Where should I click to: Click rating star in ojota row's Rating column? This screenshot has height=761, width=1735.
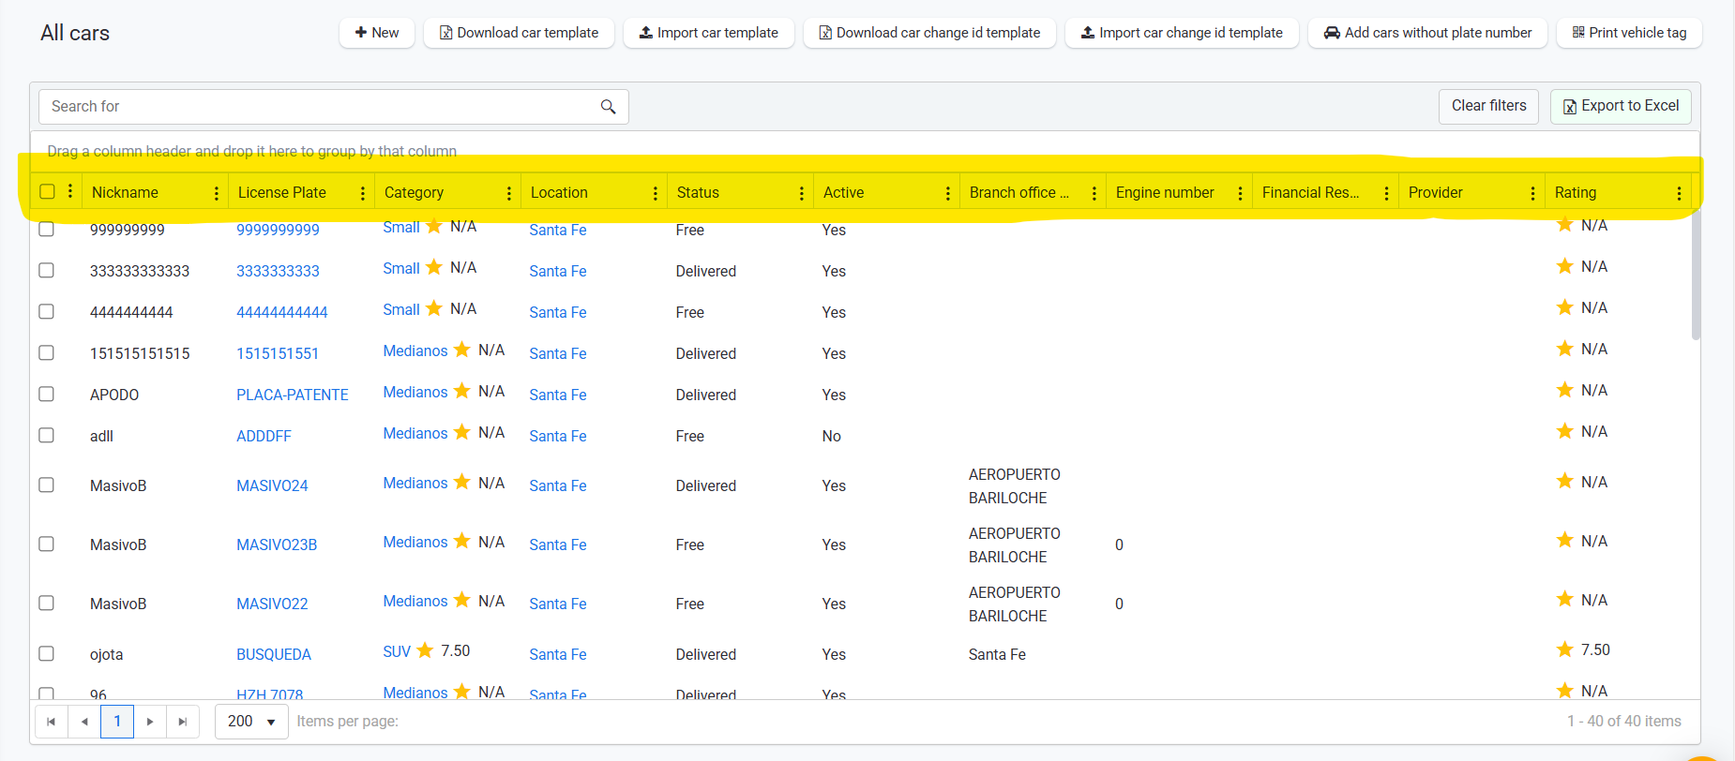(1564, 649)
